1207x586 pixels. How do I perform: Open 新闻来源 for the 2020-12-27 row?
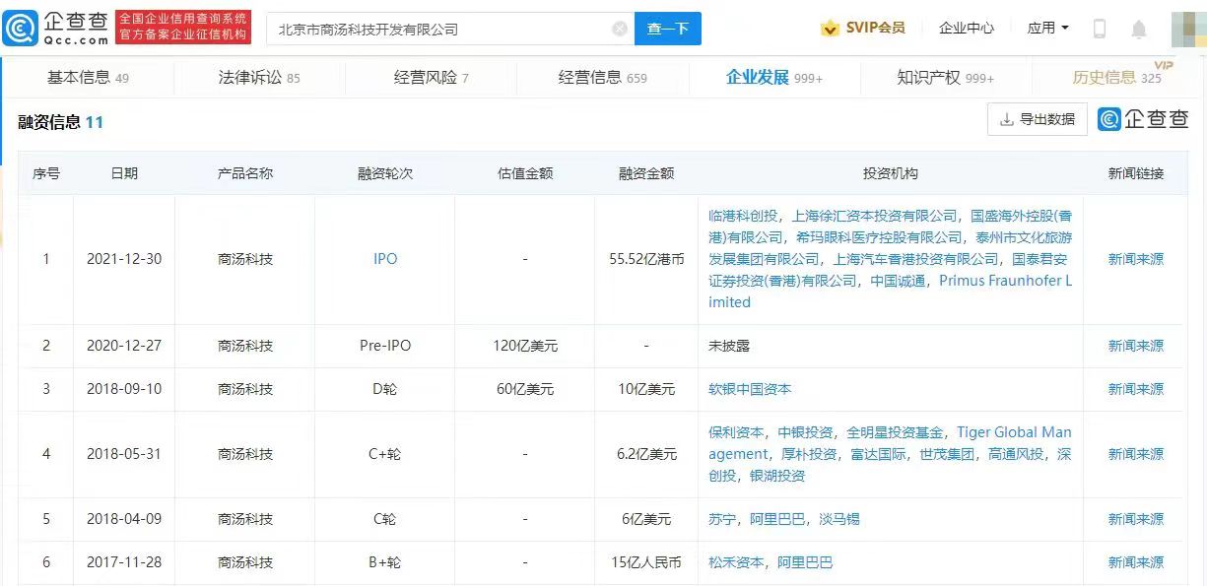(x=1136, y=346)
